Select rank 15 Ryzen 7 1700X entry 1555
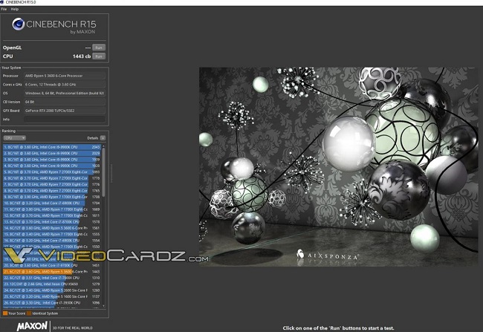 coord(52,235)
